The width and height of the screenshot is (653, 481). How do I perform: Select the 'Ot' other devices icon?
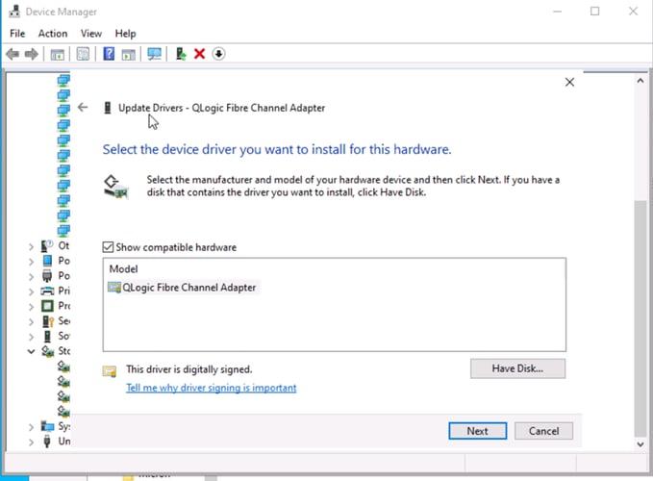(x=47, y=245)
